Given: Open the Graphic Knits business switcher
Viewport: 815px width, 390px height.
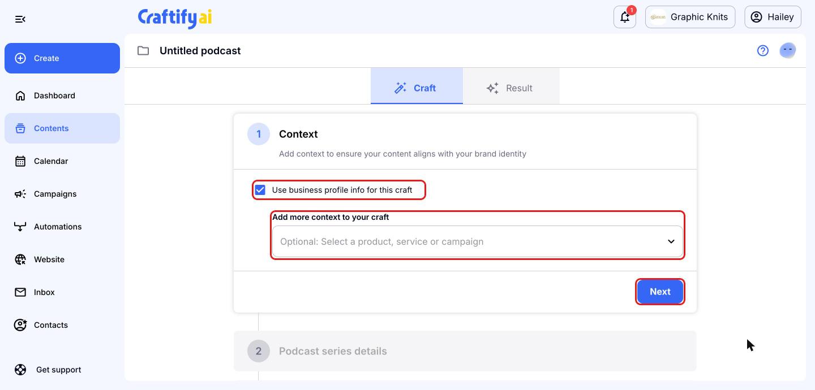Looking at the screenshot, I should point(690,17).
